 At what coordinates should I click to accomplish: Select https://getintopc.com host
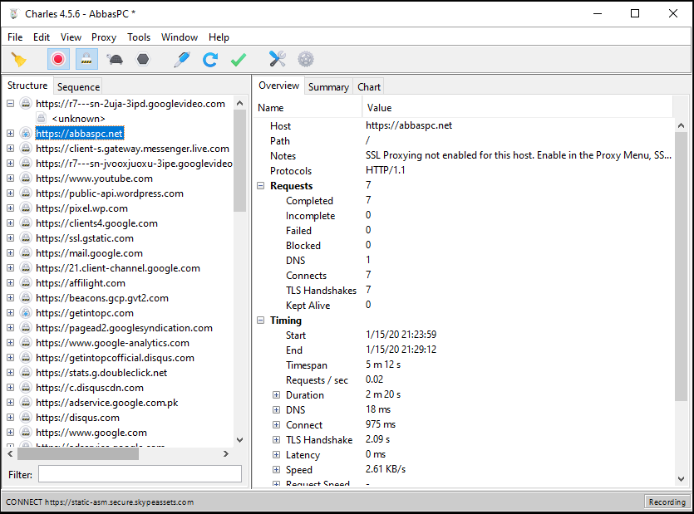point(85,313)
